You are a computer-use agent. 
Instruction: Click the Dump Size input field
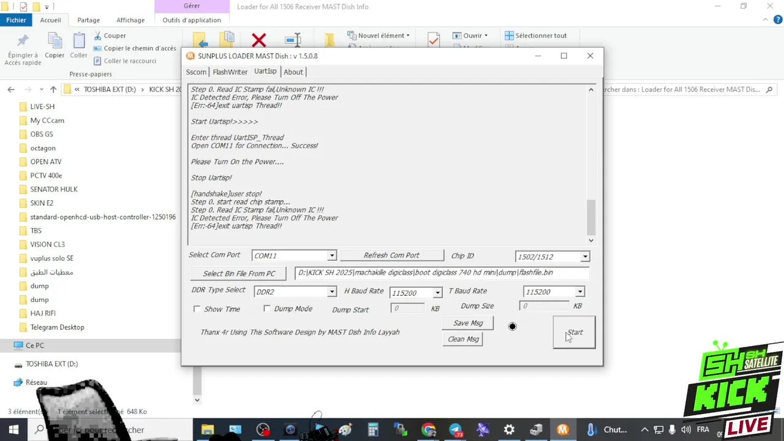pos(545,305)
